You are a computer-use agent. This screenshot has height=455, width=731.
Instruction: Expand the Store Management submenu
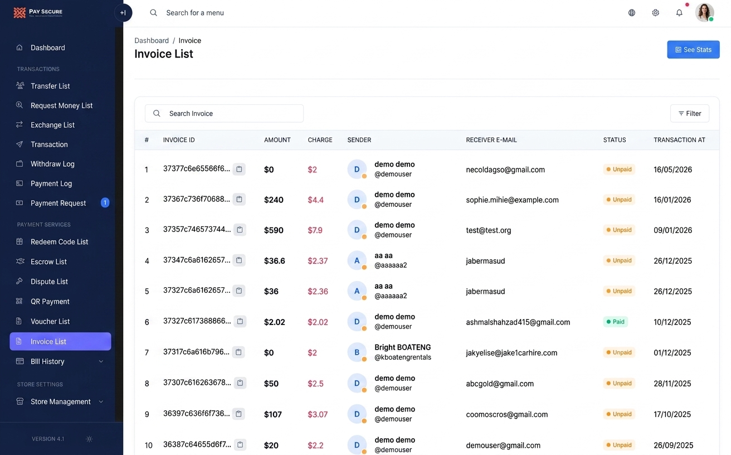(x=60, y=401)
